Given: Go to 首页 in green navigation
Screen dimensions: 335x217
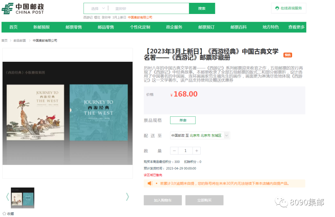Looking at the screenshot, I should tap(13, 27).
